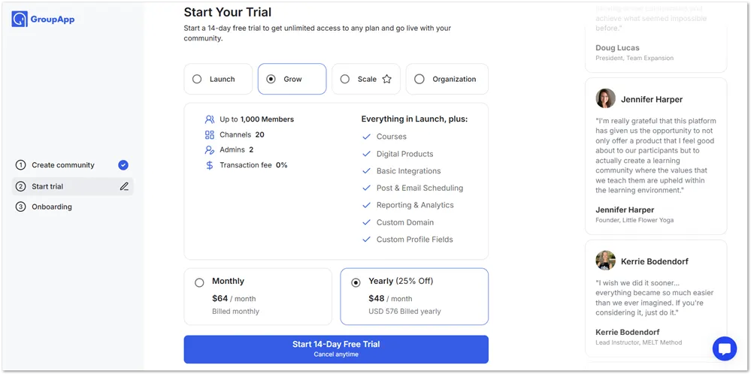Image resolution: width=751 pixels, height=374 pixels.
Task: Click the checkmark beside Digital Products
Action: coord(366,154)
